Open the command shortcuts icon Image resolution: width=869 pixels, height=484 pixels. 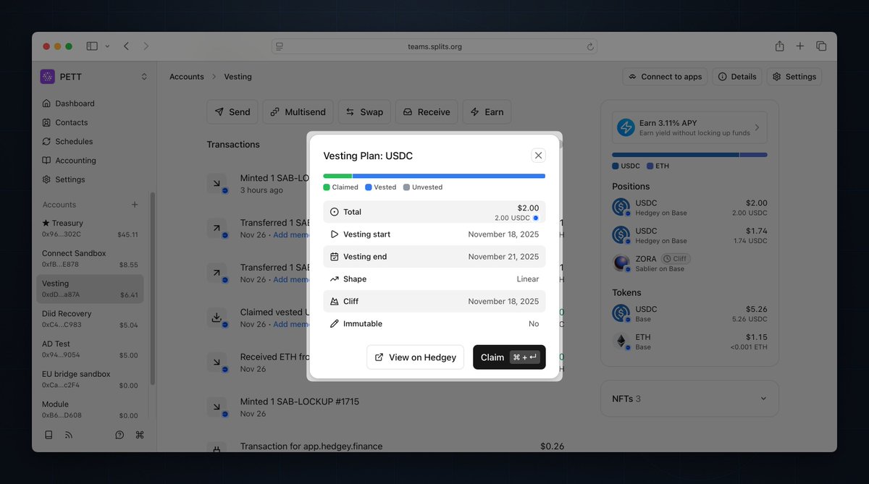[140, 435]
